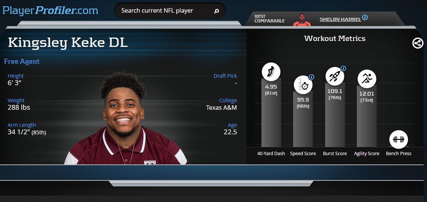Image resolution: width=427 pixels, height=202 pixels.
Task: Click Shelby Harris player thumbnail
Action: click(302, 19)
